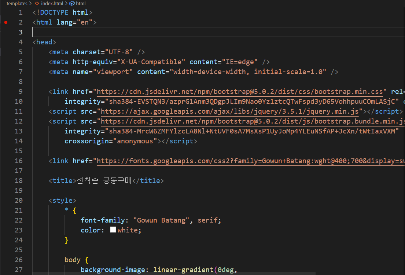Click the "IE=edge" content value
Image resolution: width=405 pixels, height=275 pixels.
pyautogui.click(x=240, y=62)
